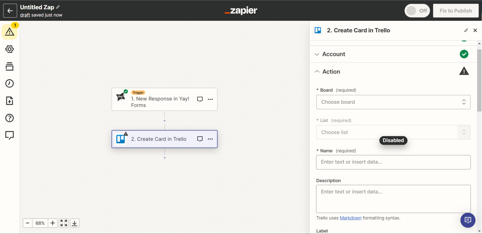Open the Choose board dropdown
Viewport: 482px width, 234px height.
pos(393,102)
